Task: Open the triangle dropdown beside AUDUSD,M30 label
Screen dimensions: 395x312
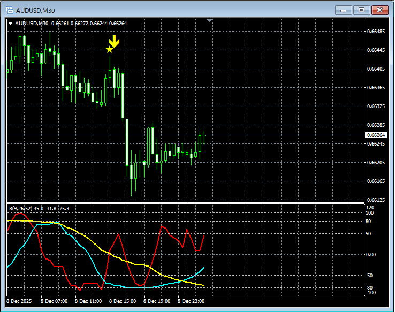Action: (11, 23)
